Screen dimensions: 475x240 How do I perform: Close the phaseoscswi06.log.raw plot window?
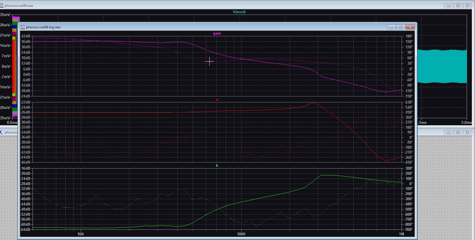tap(410, 27)
